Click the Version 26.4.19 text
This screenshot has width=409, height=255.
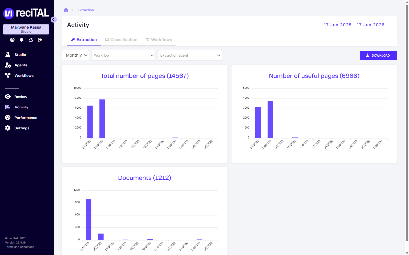pyautogui.click(x=15, y=243)
